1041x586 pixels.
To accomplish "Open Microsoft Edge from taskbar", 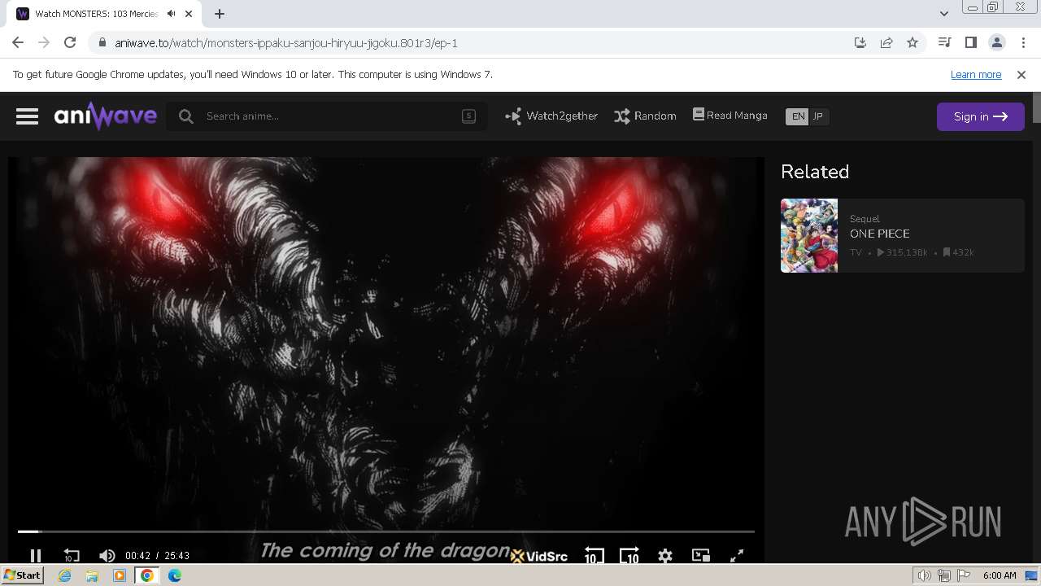I will pos(175,575).
